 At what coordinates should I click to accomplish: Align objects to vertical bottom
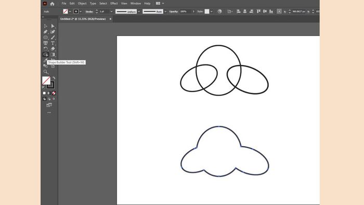pyautogui.click(x=271, y=11)
